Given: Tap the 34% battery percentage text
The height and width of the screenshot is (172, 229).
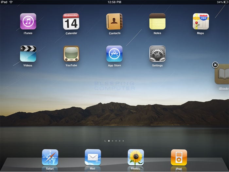Looking at the screenshot, I should coord(220,2).
